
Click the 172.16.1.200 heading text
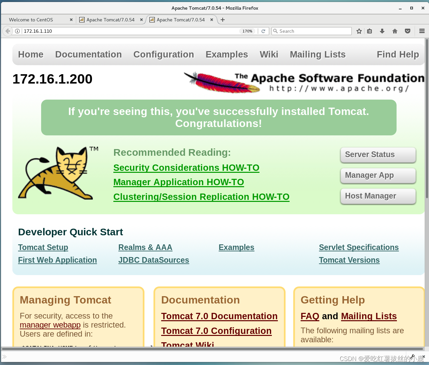click(52, 79)
